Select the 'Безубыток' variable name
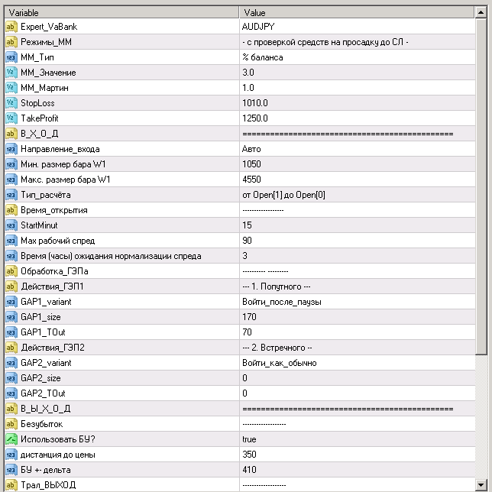Image resolution: width=492 pixels, height=492 pixels. click(42, 424)
